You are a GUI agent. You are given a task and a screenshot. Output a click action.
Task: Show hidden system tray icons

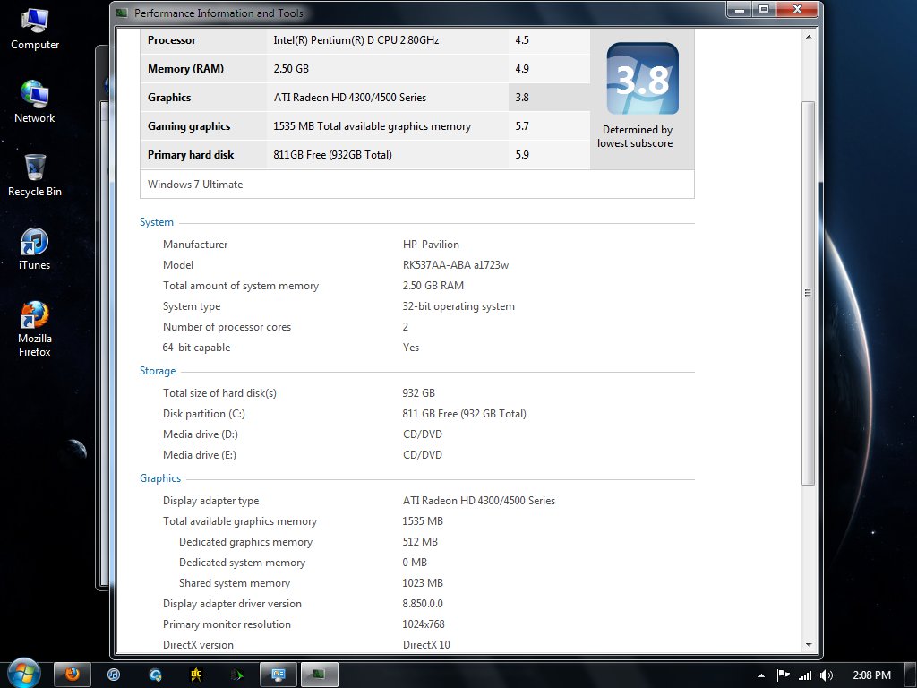point(761,675)
